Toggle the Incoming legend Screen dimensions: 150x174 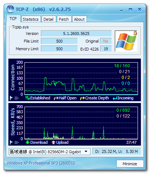coord(123,98)
